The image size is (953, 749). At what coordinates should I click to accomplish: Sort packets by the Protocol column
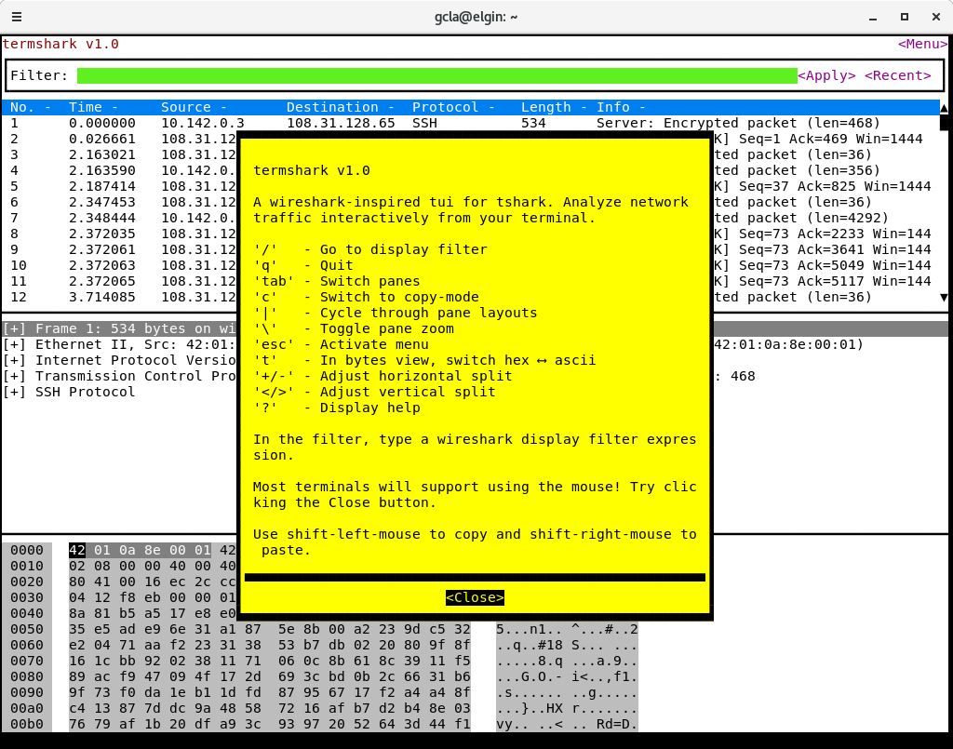(453, 107)
